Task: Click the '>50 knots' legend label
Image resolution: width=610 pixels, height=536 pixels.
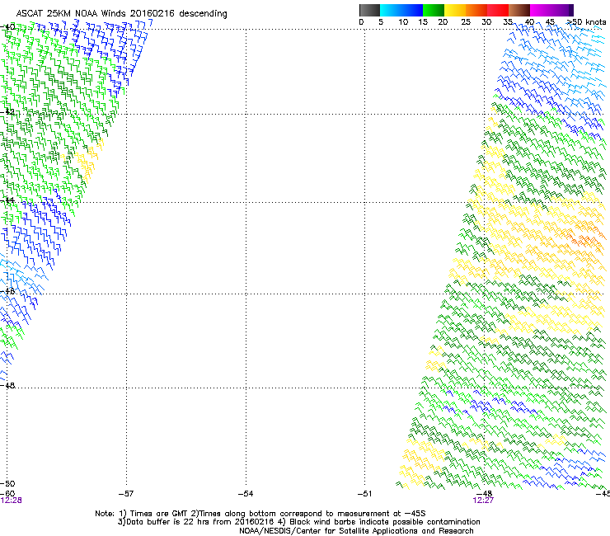Action: 586,21
